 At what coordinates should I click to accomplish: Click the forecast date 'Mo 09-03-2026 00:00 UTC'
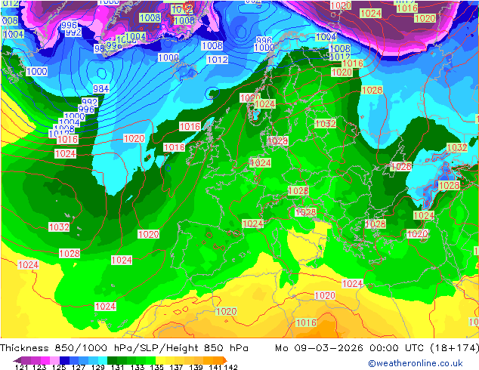pyautogui.click(x=350, y=348)
